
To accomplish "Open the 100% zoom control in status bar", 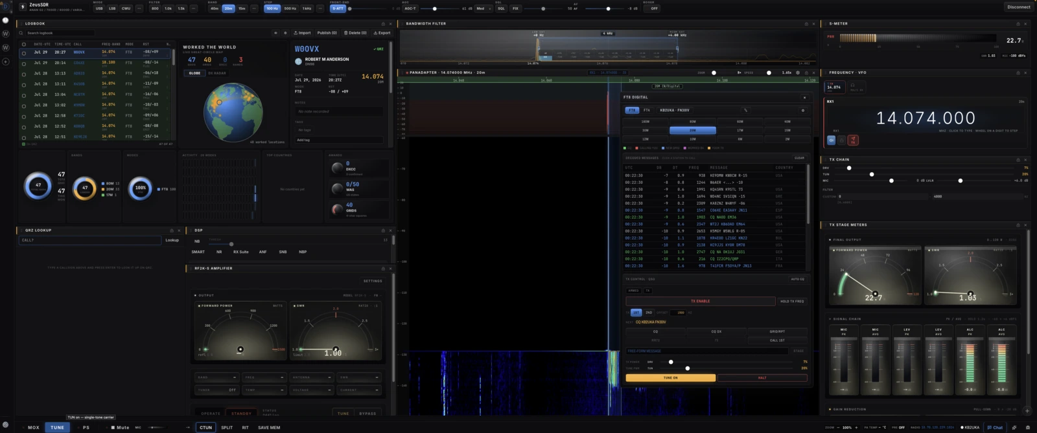I will [846, 427].
